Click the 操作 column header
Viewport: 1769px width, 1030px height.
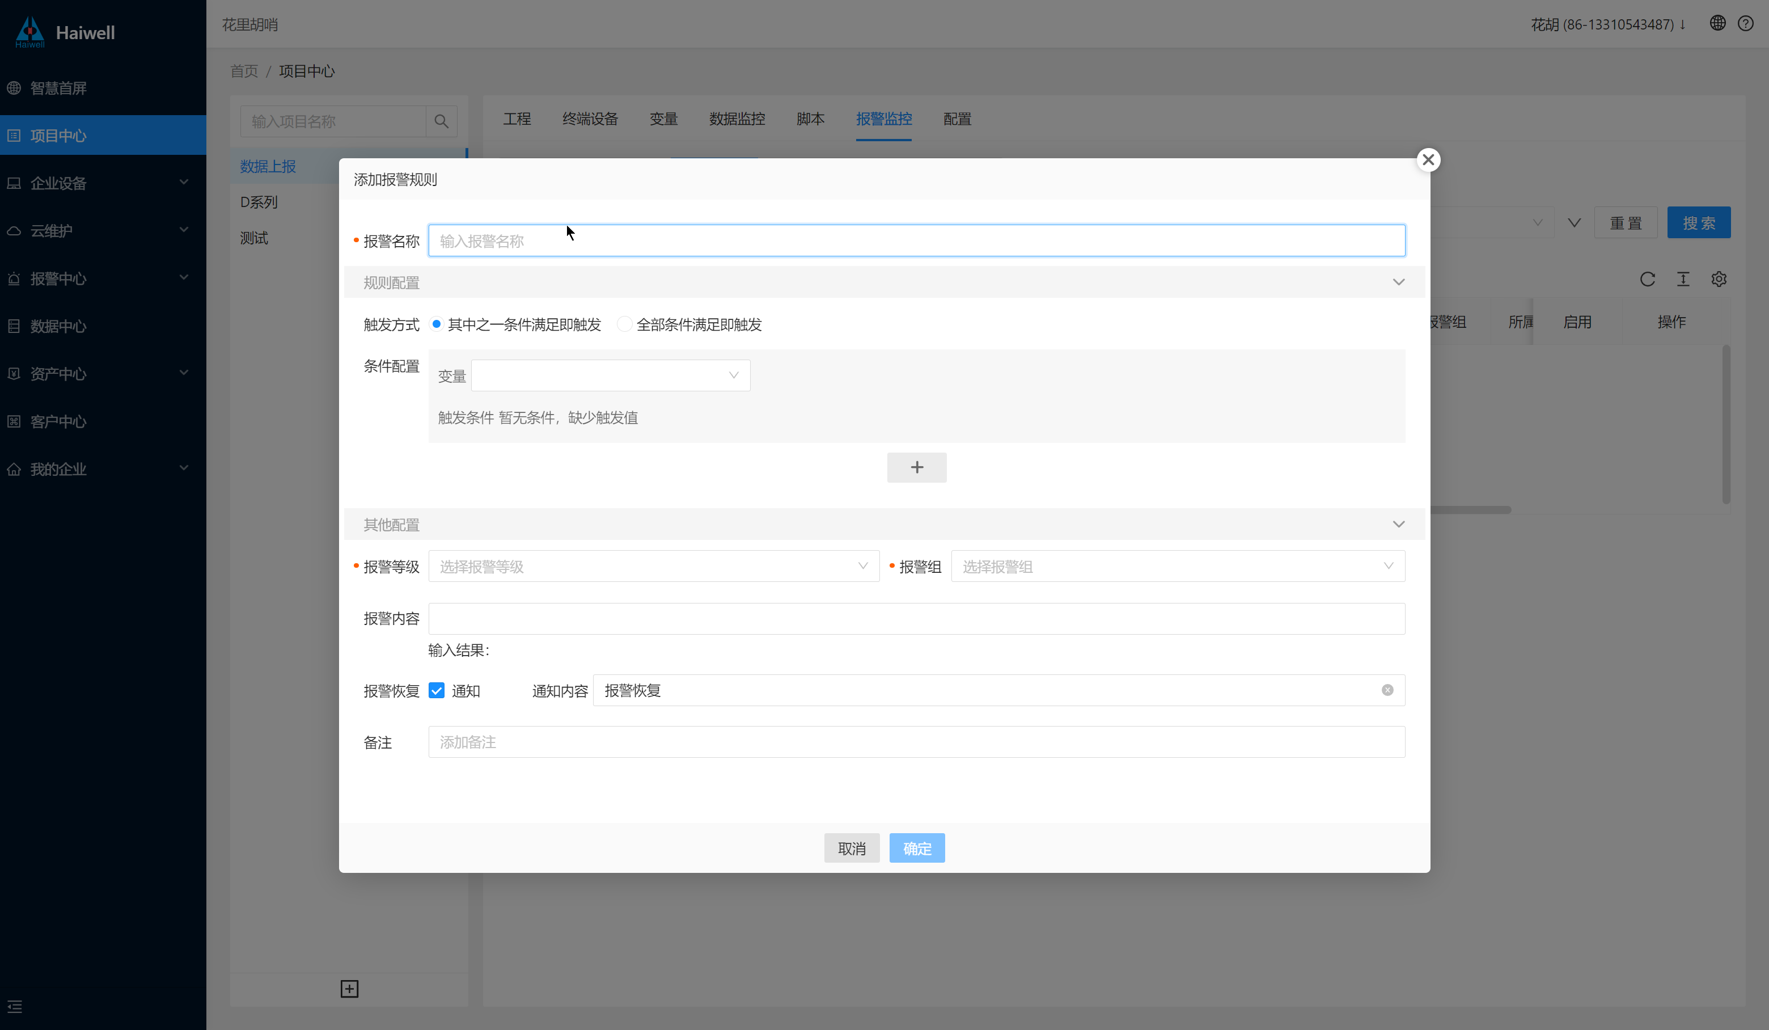click(1671, 322)
